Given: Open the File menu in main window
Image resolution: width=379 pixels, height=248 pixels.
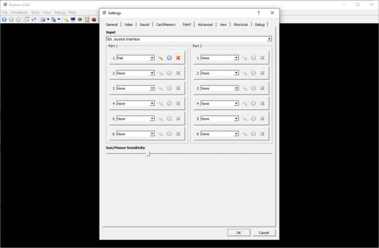Looking at the screenshot, I should [x=5, y=12].
